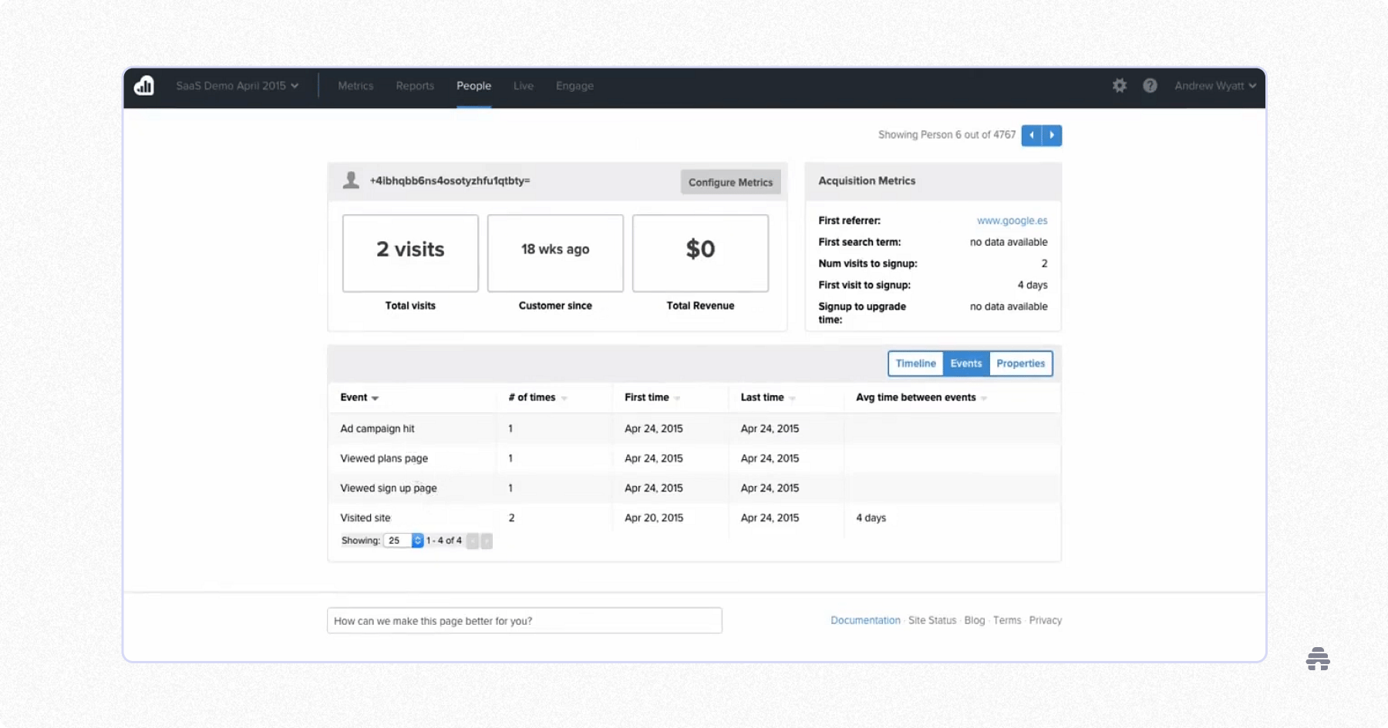Screen dimensions: 1388x728
Task: Open the help question-mark icon
Action: 1150,86
